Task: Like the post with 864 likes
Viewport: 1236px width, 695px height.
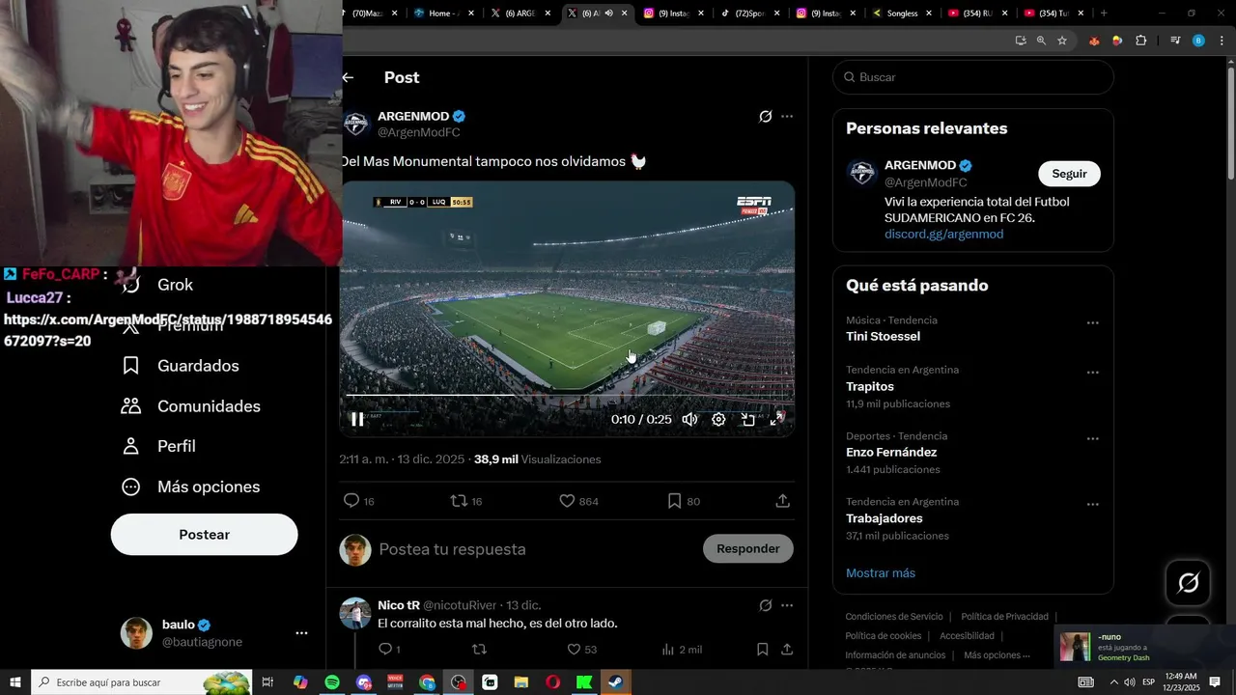Action: click(x=579, y=501)
